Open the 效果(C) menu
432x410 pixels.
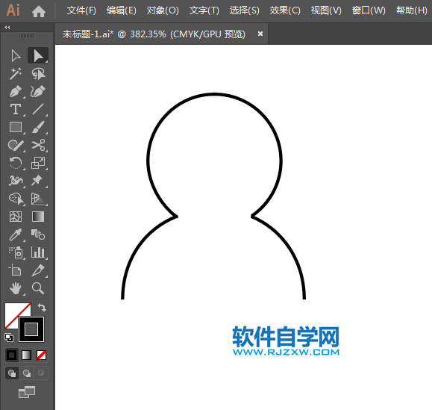click(x=285, y=10)
